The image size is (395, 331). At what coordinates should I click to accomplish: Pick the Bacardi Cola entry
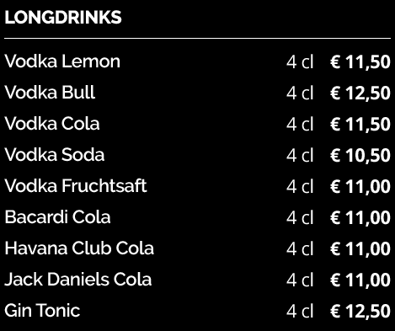tap(57, 217)
